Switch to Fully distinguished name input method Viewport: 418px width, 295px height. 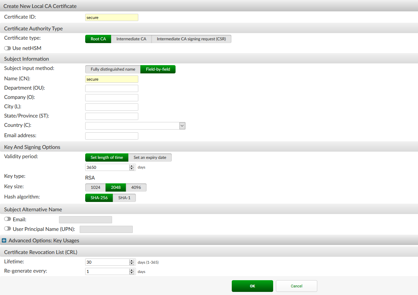(x=112, y=69)
